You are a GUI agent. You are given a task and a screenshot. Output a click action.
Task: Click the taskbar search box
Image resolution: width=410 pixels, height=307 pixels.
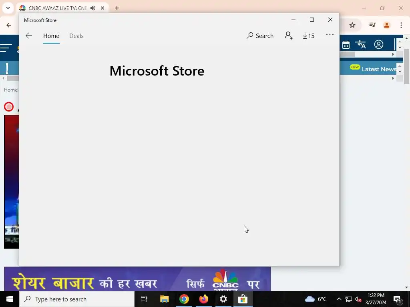[77, 299]
